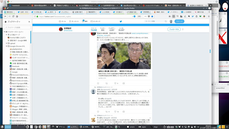
Task: Open the Pocket icon in address bar
Action: pos(149,16)
